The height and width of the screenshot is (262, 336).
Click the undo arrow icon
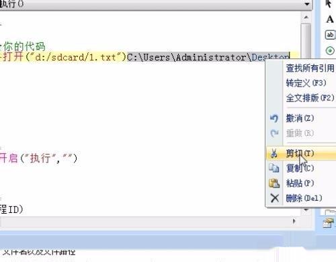274,118
